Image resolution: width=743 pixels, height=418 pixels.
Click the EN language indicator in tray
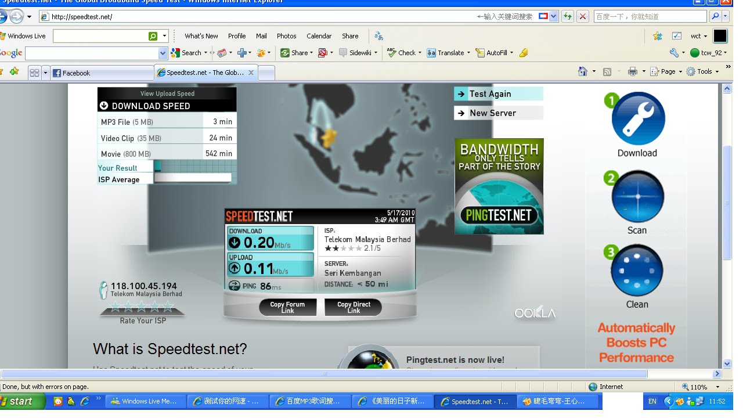click(x=652, y=401)
